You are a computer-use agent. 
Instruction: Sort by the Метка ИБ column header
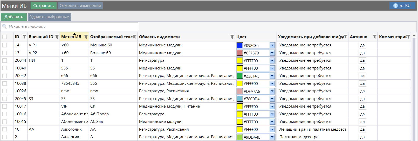(71, 37)
